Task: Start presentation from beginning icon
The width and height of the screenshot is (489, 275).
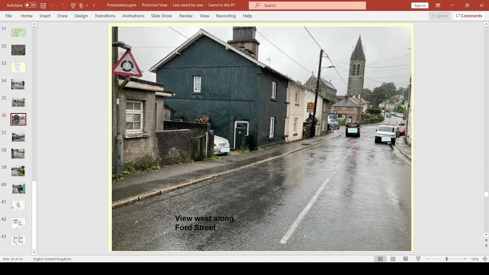Action: 73,5
